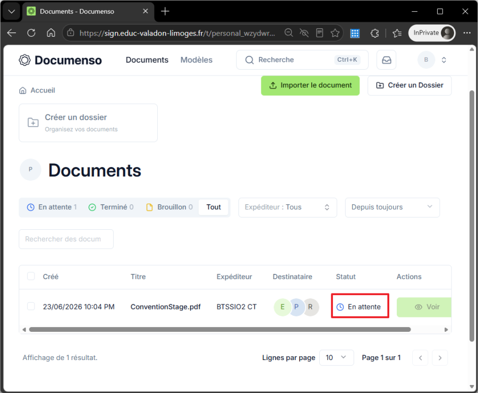Viewport: 478px width, 393px height.
Task: Click the recipient avatar R
Action: coord(311,307)
